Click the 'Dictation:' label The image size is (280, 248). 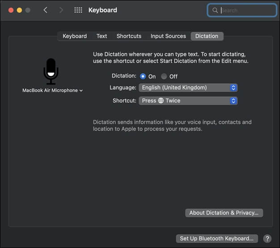pos(124,76)
